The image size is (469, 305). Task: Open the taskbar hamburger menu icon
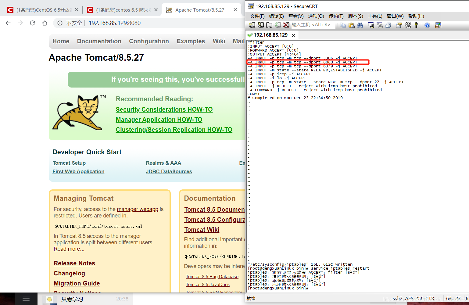26,299
